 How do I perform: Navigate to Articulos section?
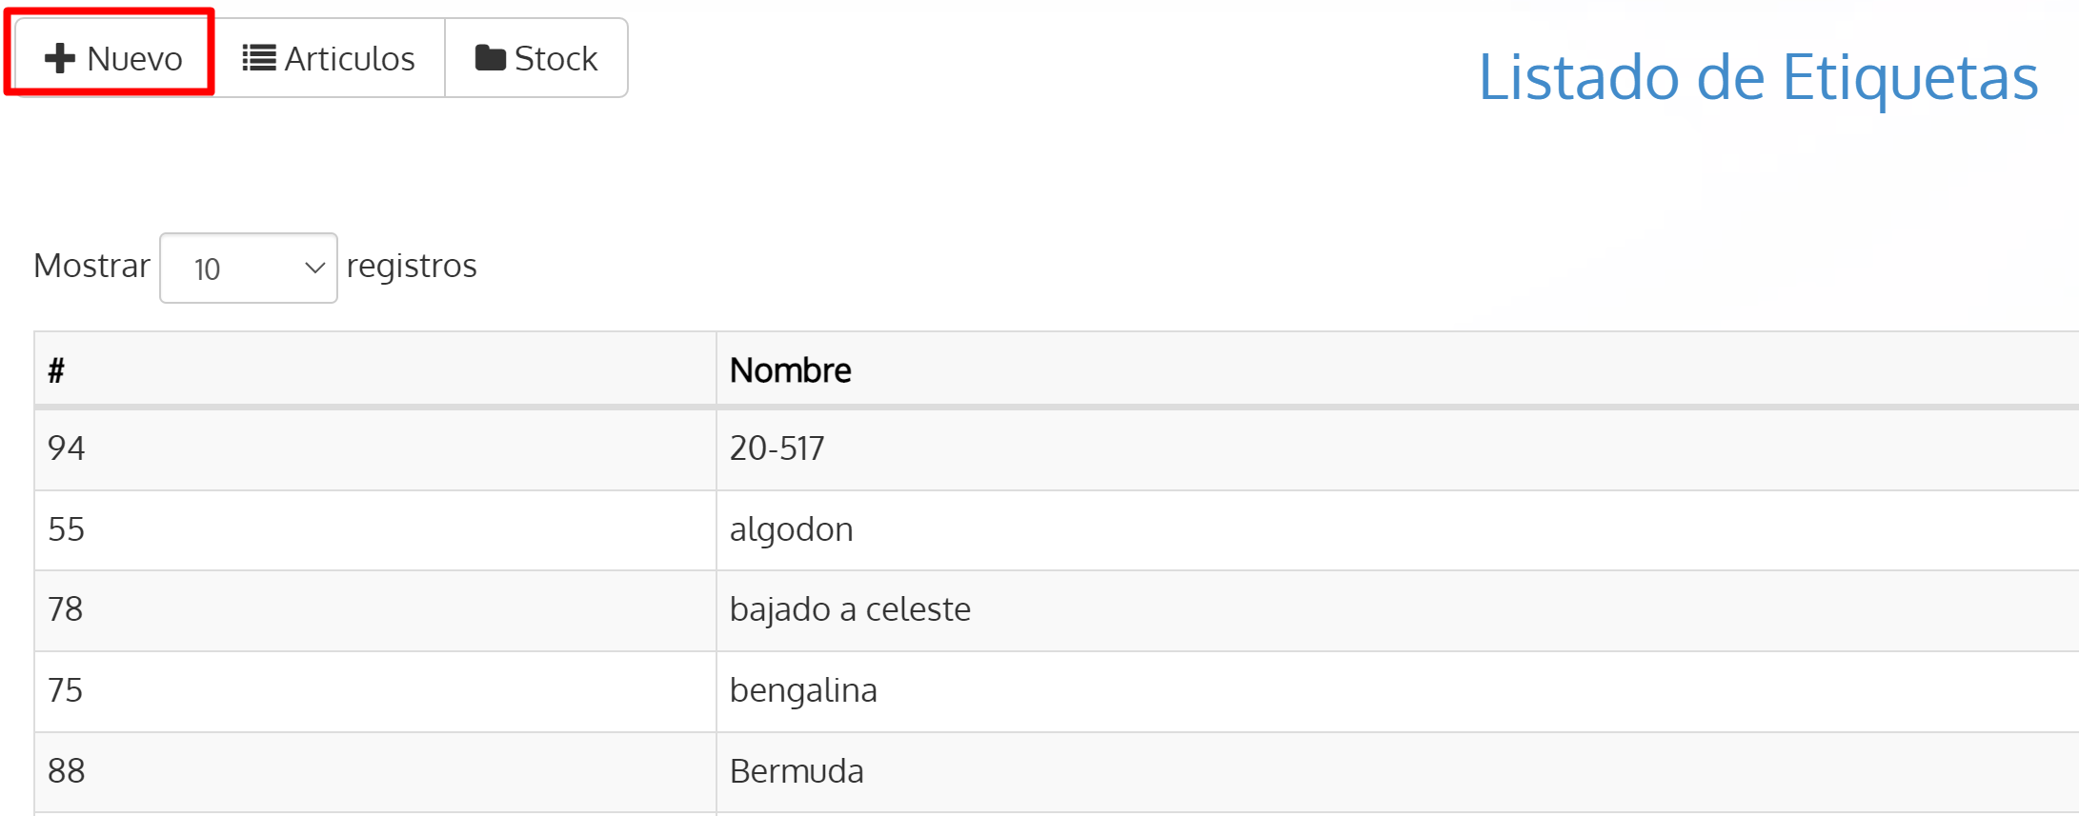coord(330,57)
